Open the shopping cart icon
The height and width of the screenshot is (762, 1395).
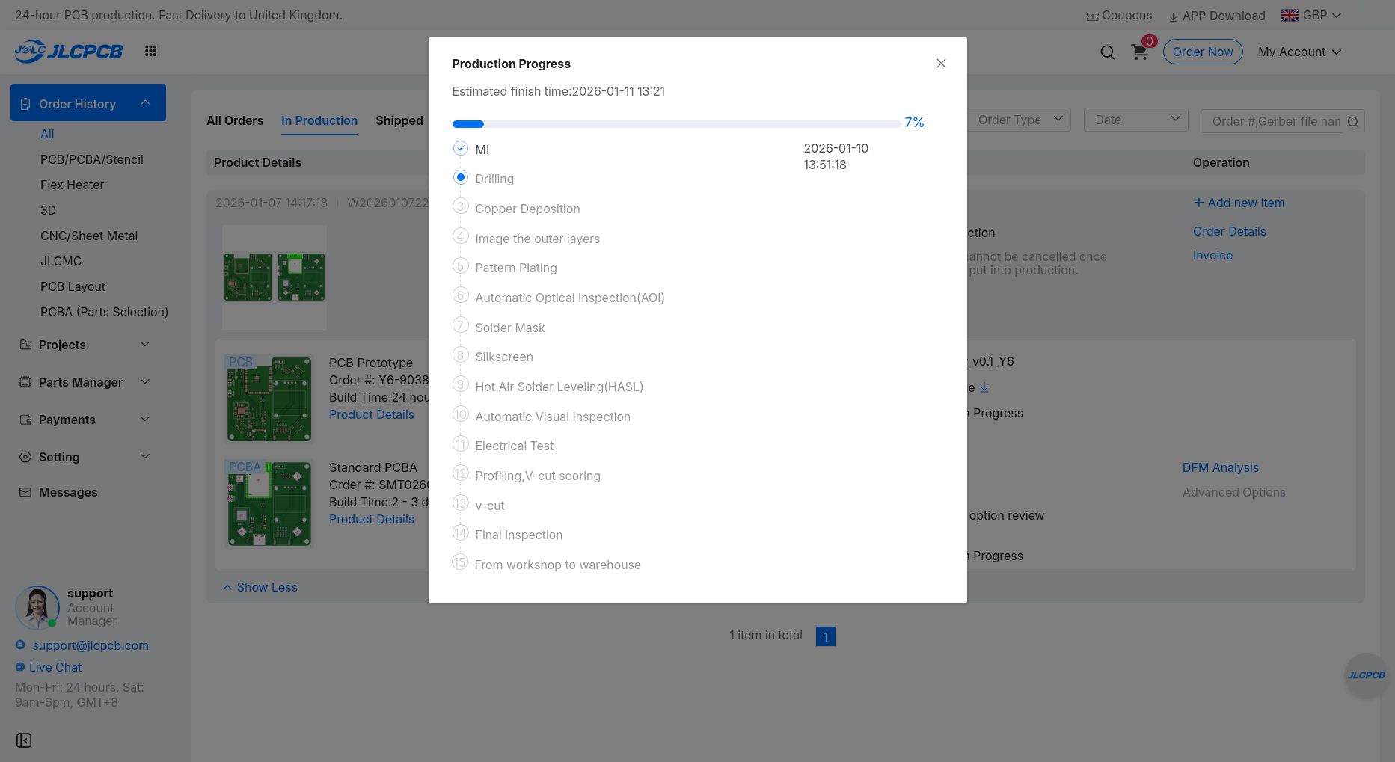(1139, 52)
